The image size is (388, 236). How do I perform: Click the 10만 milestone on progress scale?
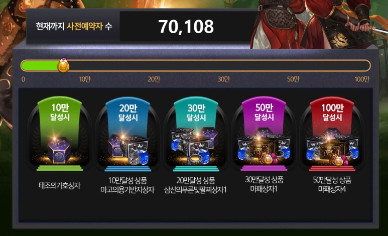[x=85, y=79]
